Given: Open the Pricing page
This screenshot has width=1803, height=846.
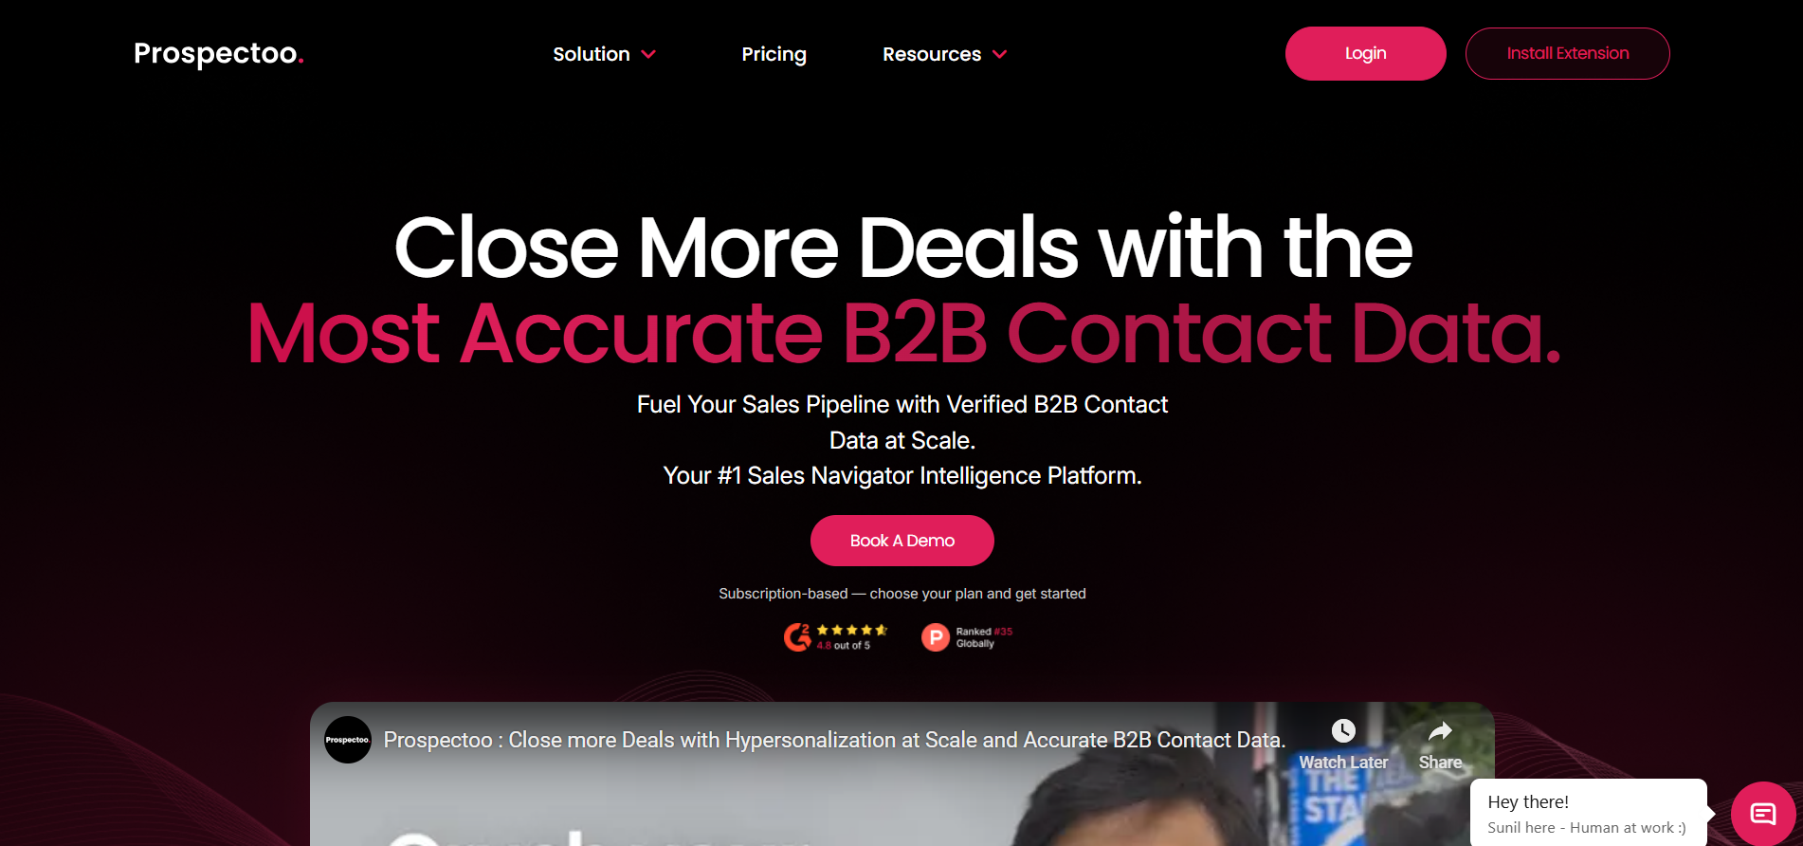Looking at the screenshot, I should pos(774,54).
